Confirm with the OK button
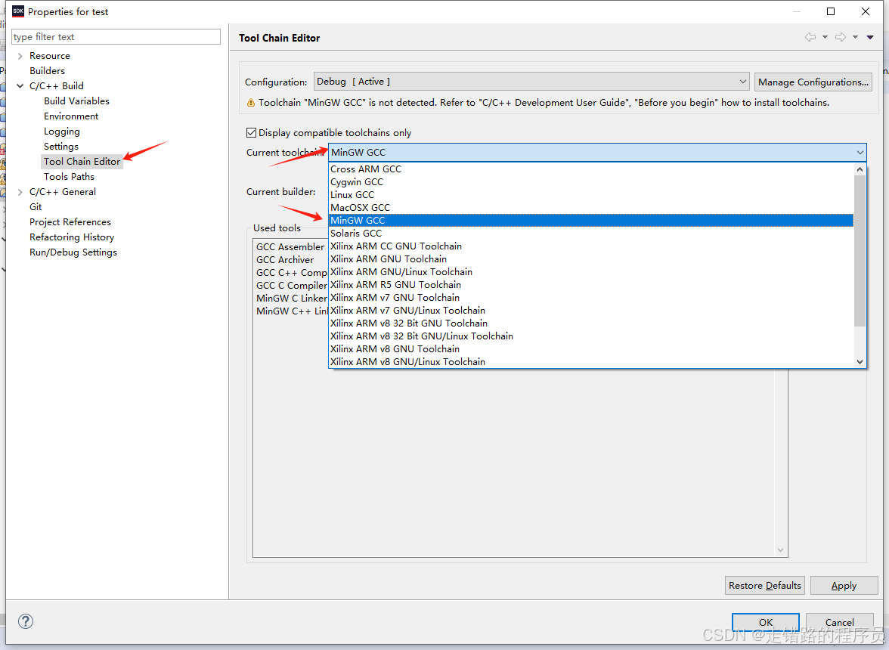The width and height of the screenshot is (889, 650). 765,622
